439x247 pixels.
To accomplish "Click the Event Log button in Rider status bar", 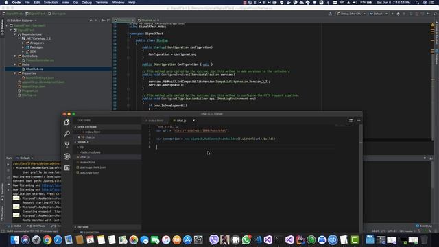I will point(424,226).
